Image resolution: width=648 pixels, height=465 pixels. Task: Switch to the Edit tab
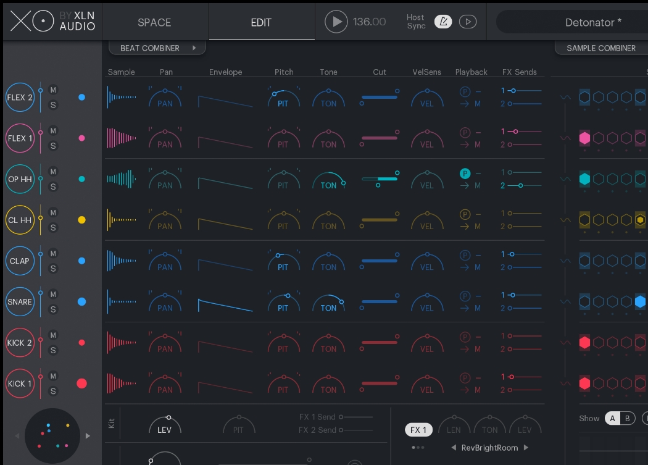pos(261,22)
